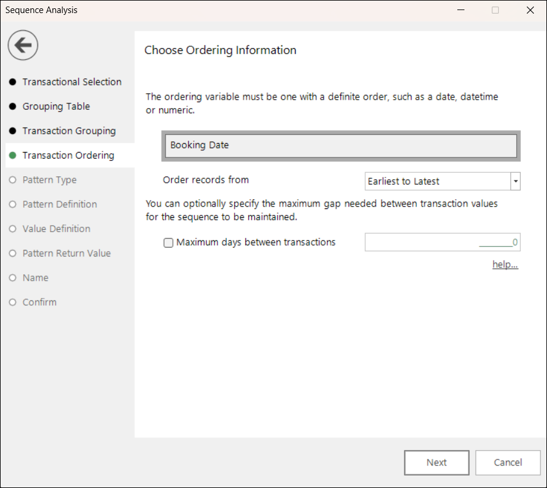Image resolution: width=547 pixels, height=488 pixels.
Task: Open the Grouping Table step
Action: (56, 106)
